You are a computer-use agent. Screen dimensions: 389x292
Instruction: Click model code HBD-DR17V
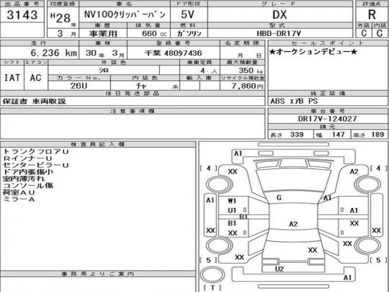[x=279, y=34]
